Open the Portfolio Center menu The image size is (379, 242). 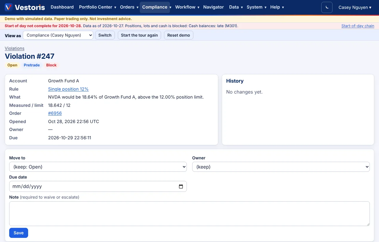[x=97, y=7]
